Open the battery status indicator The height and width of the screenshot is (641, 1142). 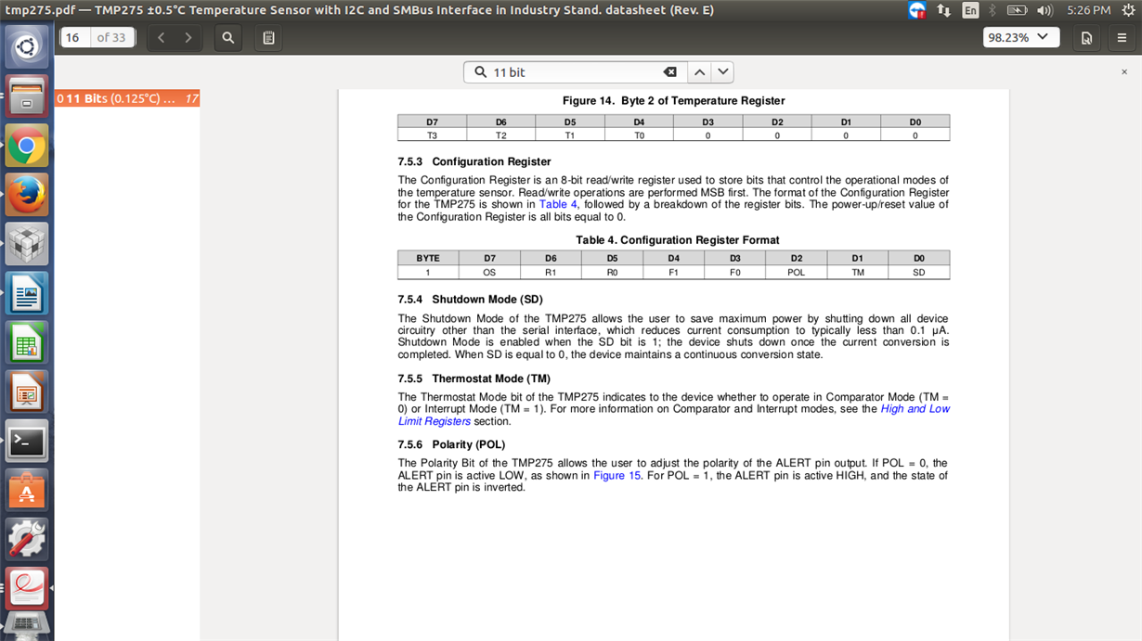point(1017,10)
